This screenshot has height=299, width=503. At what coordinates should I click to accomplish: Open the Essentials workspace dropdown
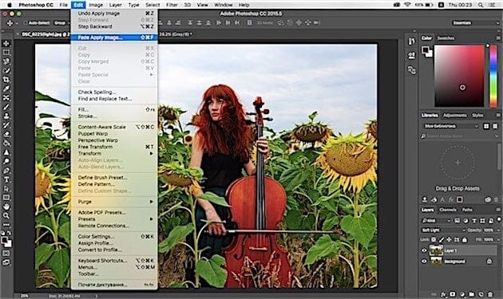click(476, 23)
